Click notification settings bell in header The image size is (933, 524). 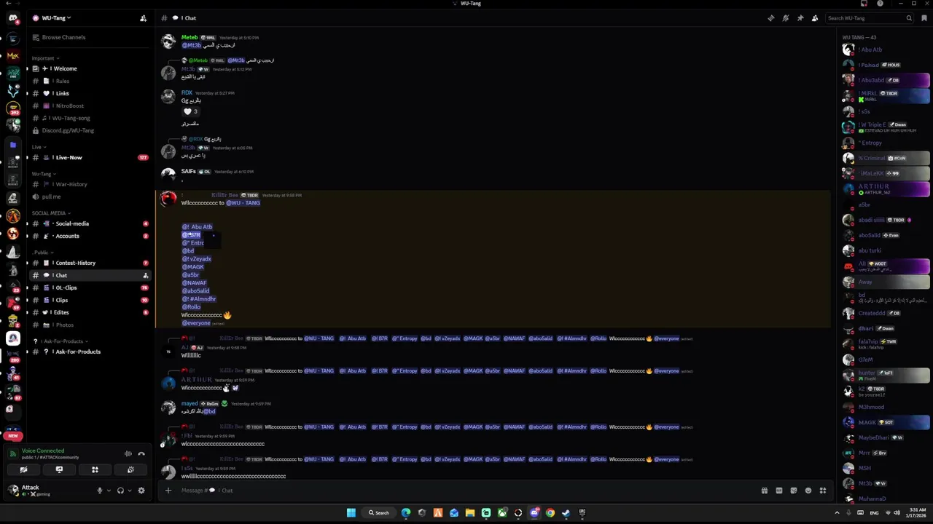coord(785,18)
